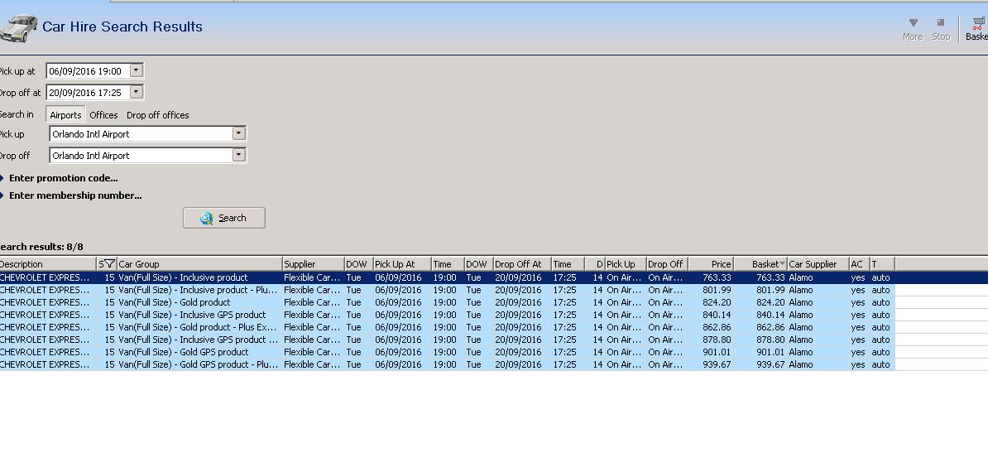Open the Drop off at date dropdown
This screenshot has height=453, width=988.
click(136, 92)
